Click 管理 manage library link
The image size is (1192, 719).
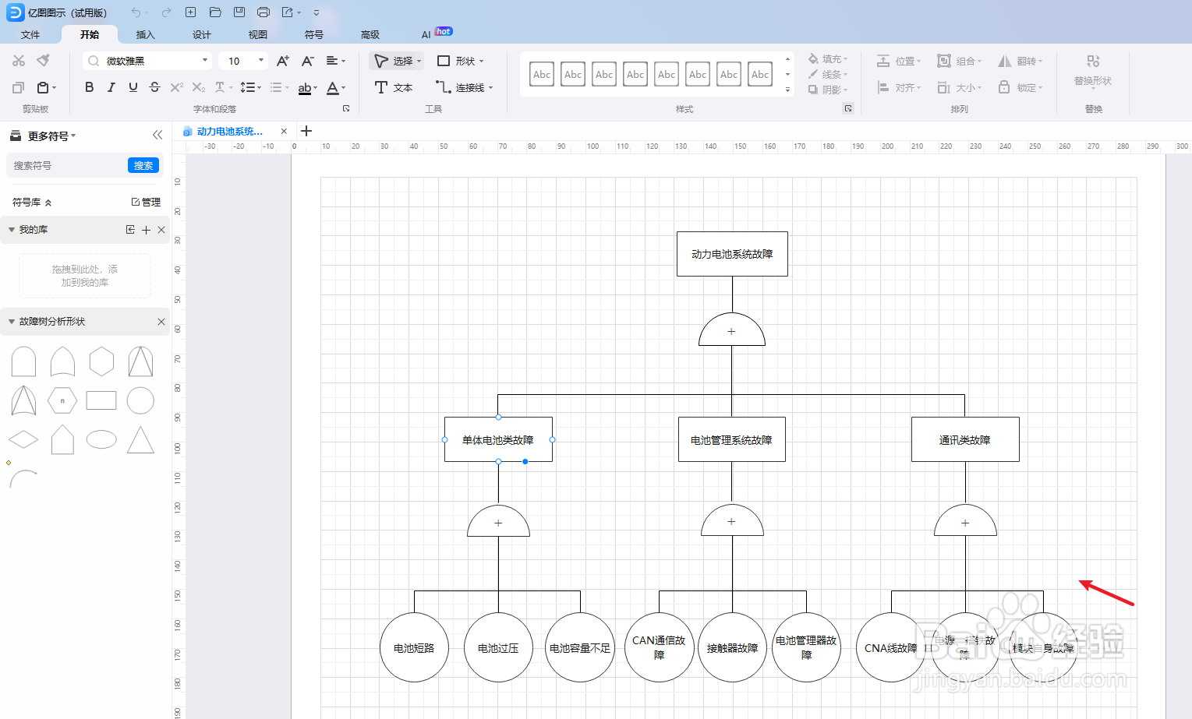click(146, 202)
